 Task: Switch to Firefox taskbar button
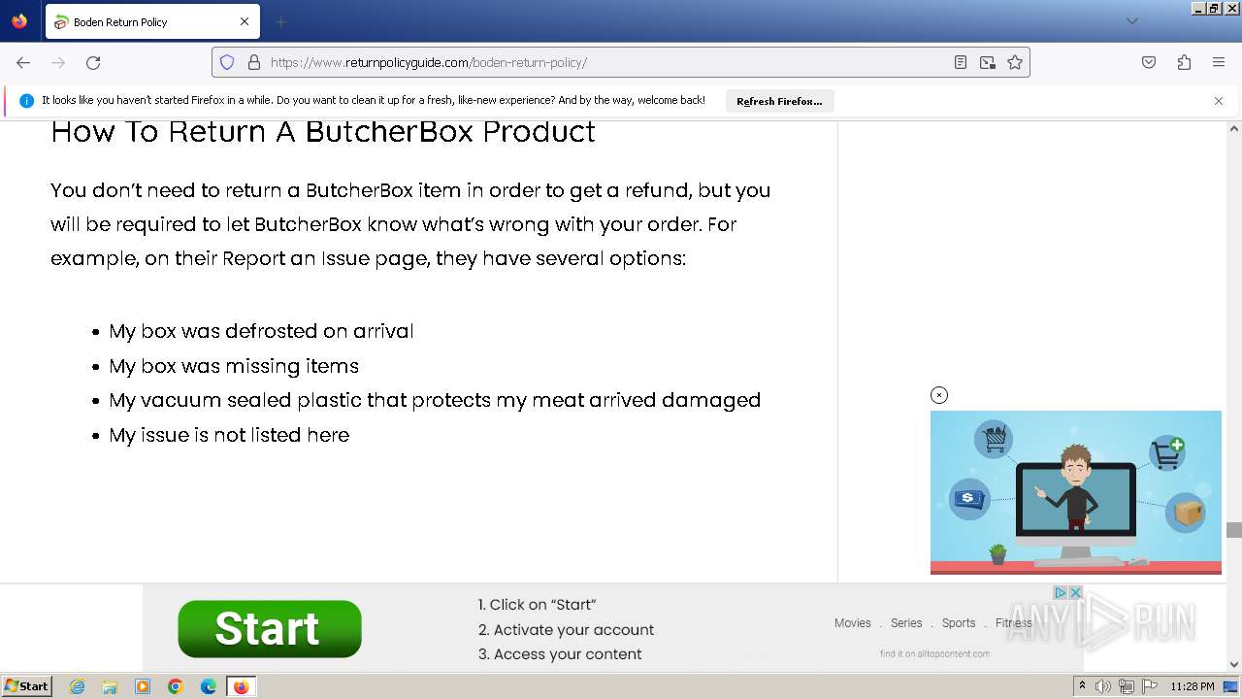[x=241, y=686]
